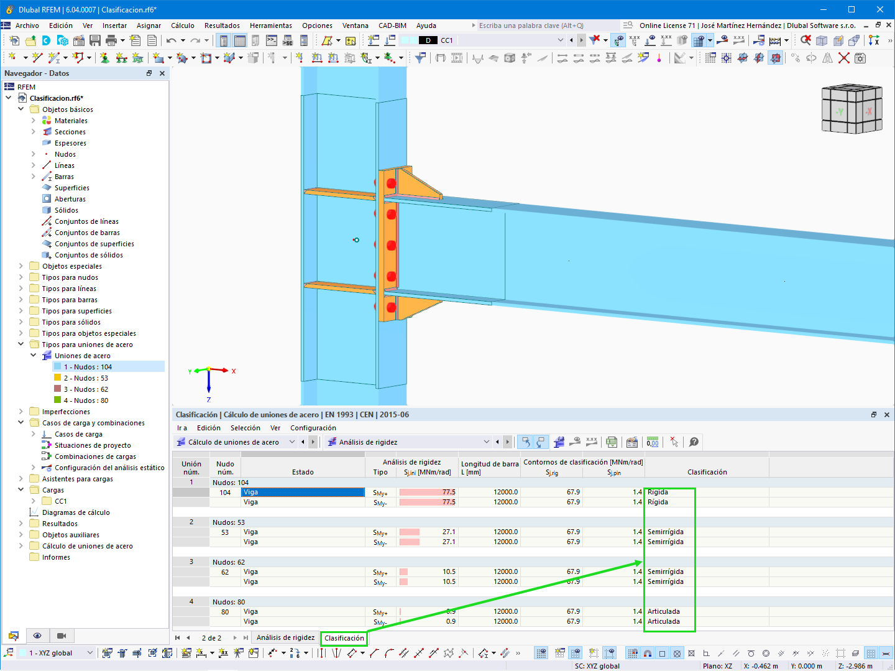Print using the printer icon
The image size is (895, 671).
coord(111,40)
